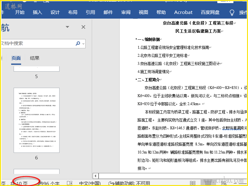Image resolution: width=248 pixels, height=186 pixels.
Task: Switch to read mode view icon
Action: (193, 183)
